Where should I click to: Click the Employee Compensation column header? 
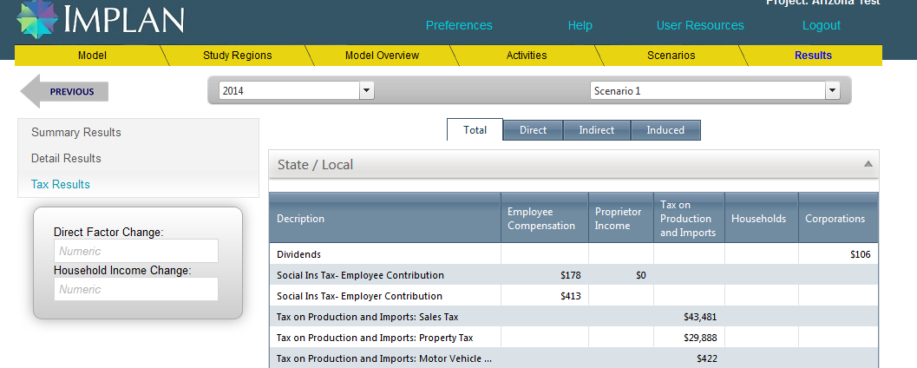click(x=545, y=218)
